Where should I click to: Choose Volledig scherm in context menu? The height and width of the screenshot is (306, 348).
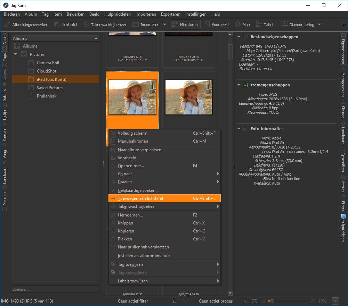[164, 133]
